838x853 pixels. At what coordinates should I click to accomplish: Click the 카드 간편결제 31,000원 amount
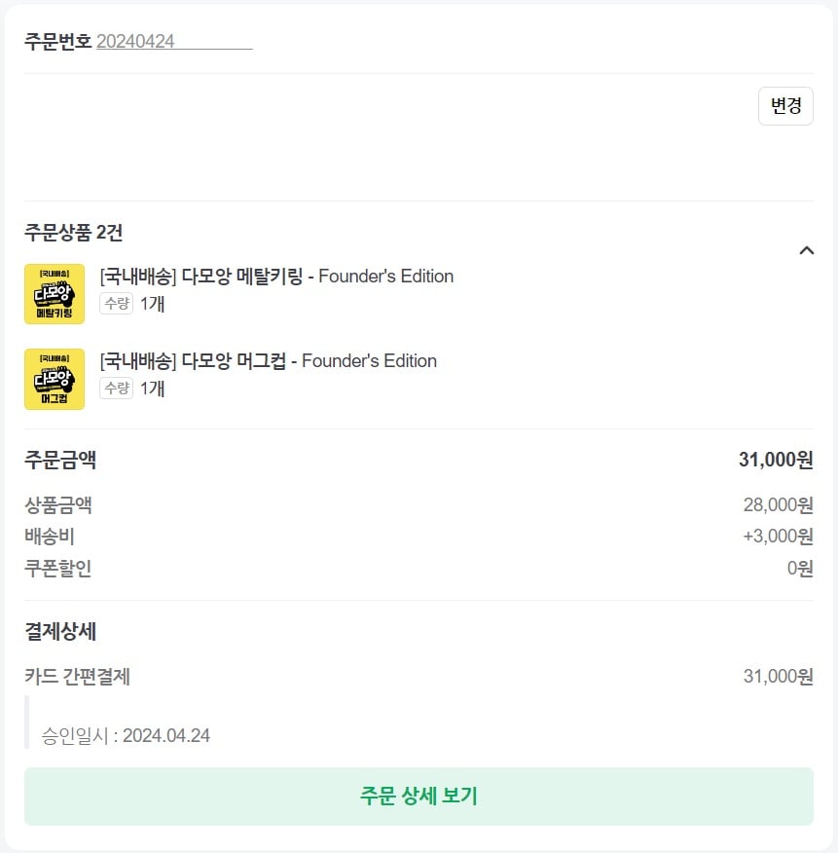[778, 677]
